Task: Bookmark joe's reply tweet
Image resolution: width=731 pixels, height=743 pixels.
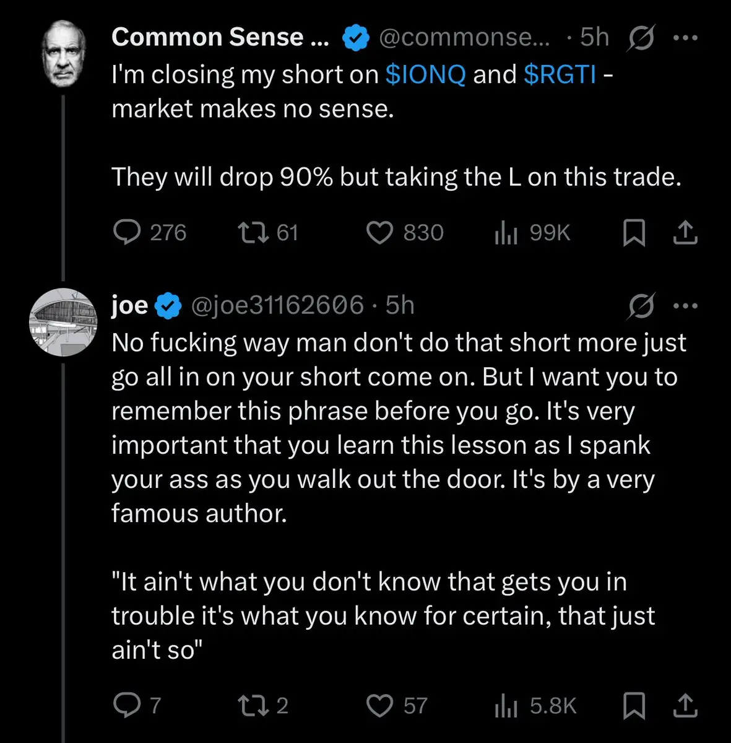Action: point(634,706)
